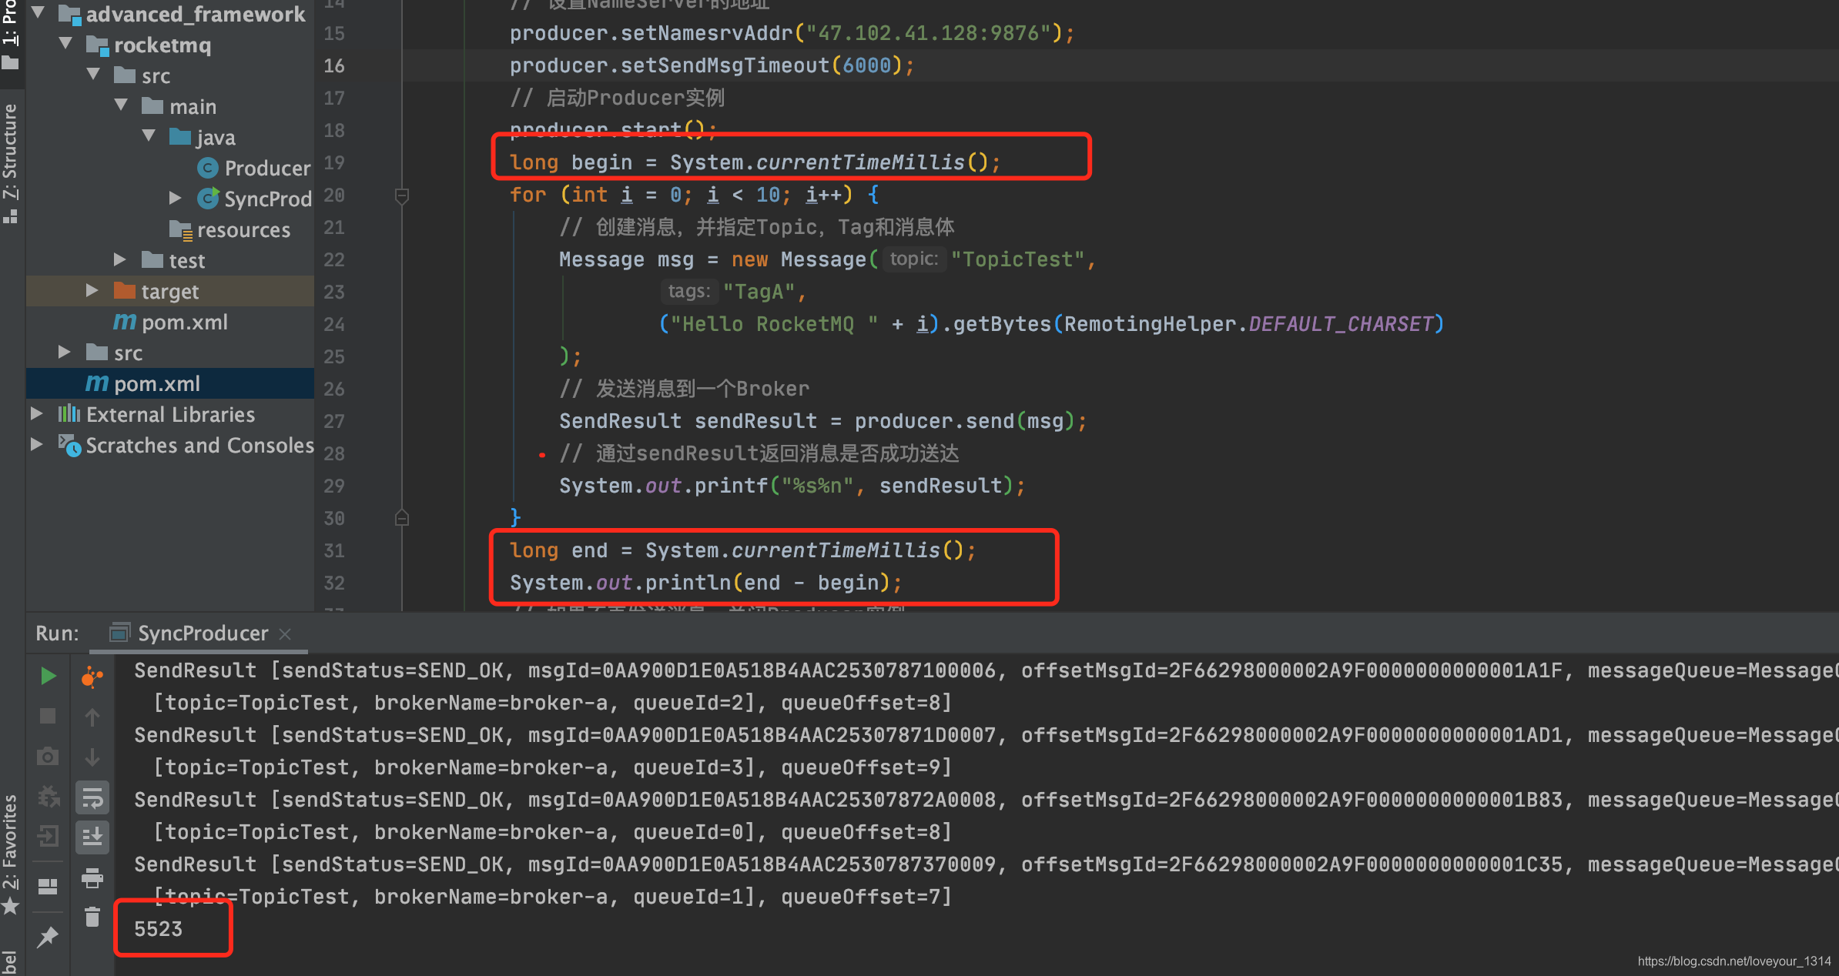Viewport: 1839px width, 976px height.
Task: Close the SyncProducer run tab
Action: (x=285, y=634)
